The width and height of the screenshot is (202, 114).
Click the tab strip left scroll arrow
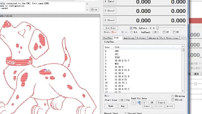[x=182, y=38]
